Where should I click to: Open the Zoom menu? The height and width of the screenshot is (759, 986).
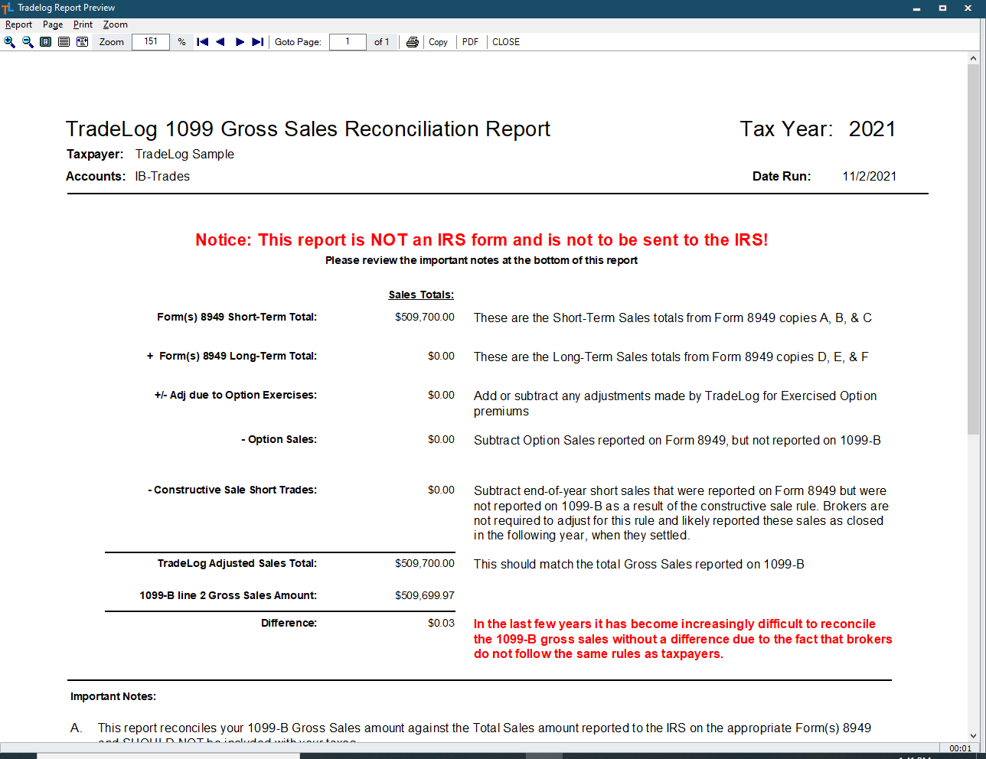pyautogui.click(x=116, y=24)
